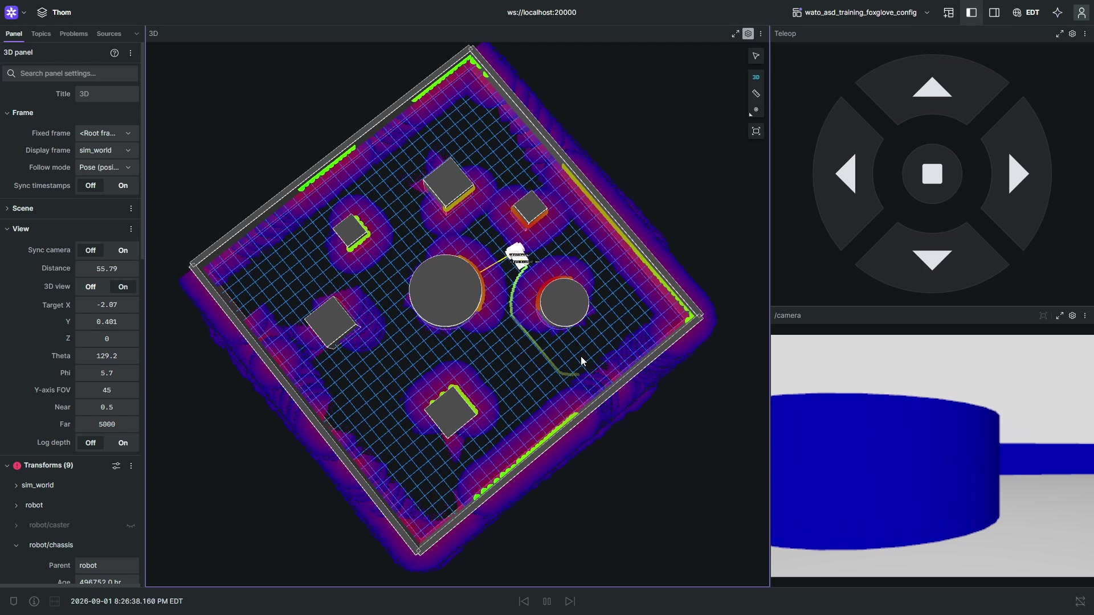Toggle 3D camera mode button
Image resolution: width=1094 pixels, height=615 pixels.
pos(756,77)
